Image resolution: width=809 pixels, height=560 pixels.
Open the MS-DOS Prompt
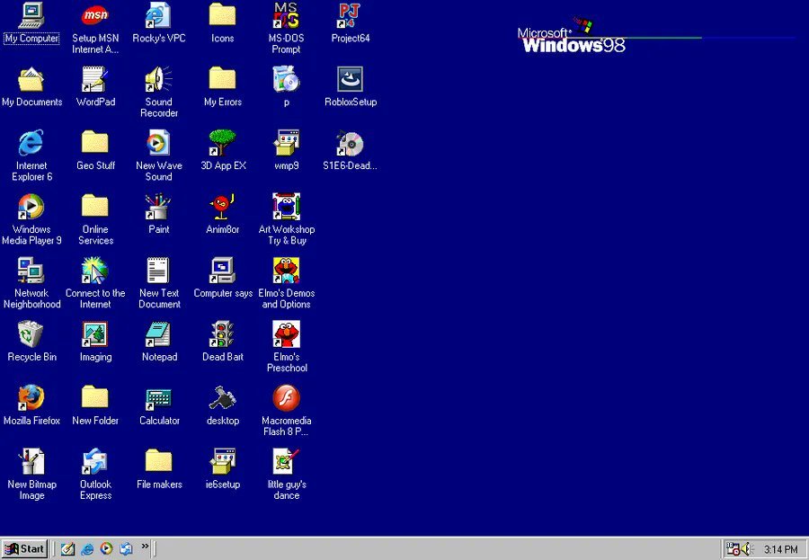pyautogui.click(x=285, y=16)
